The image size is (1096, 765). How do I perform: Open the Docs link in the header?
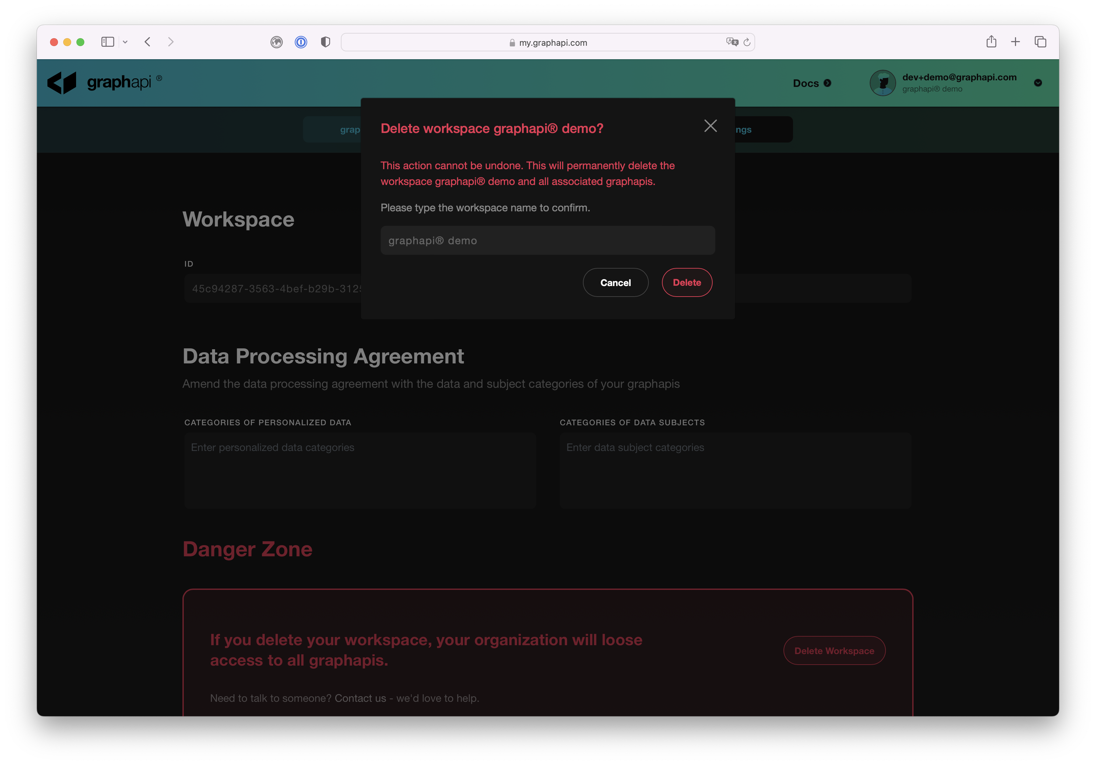[811, 83]
